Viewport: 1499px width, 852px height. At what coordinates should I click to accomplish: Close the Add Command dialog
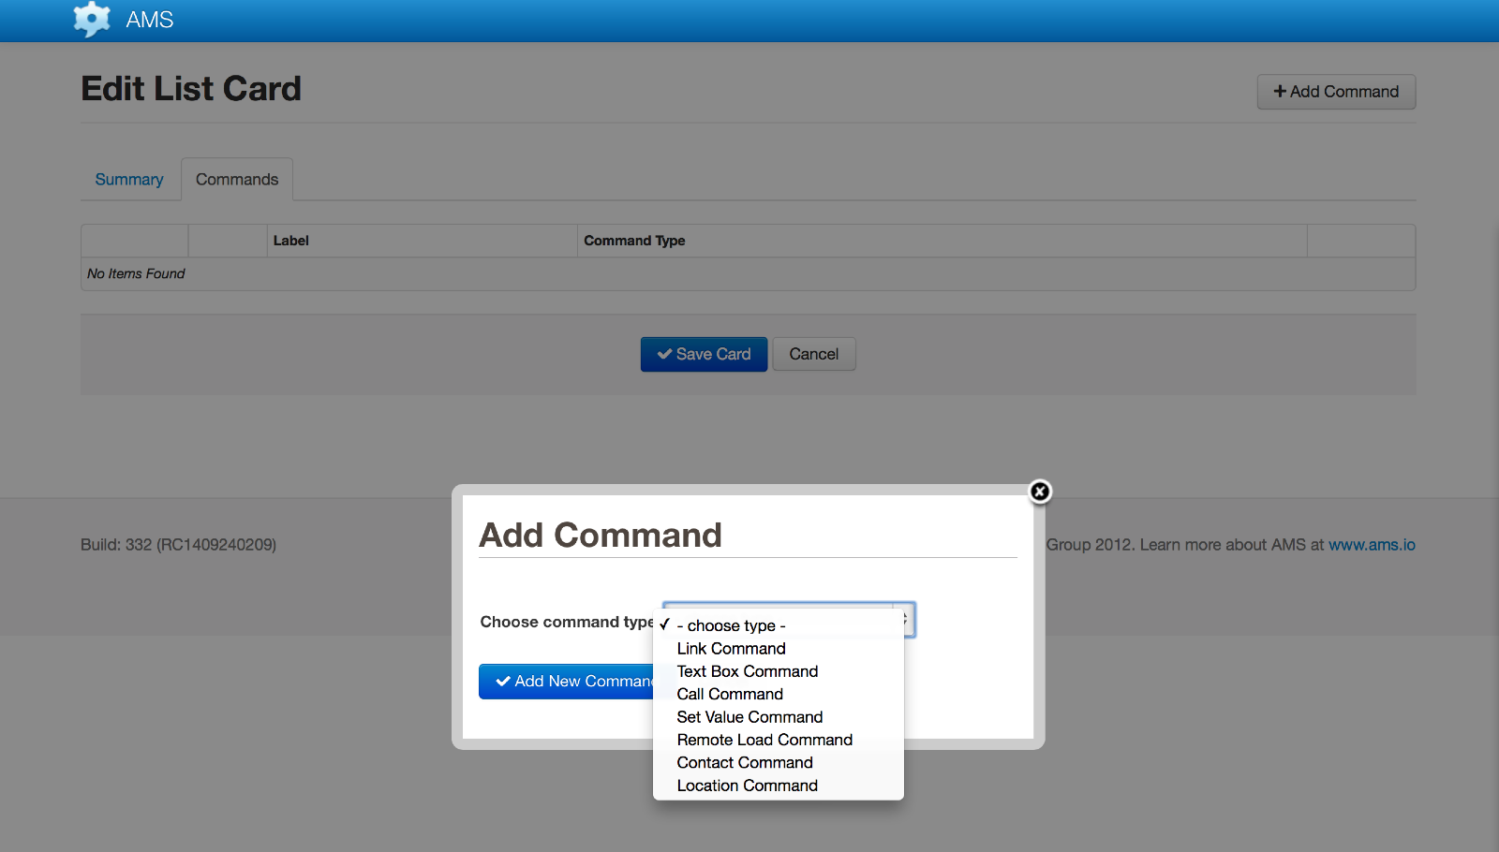(x=1040, y=492)
